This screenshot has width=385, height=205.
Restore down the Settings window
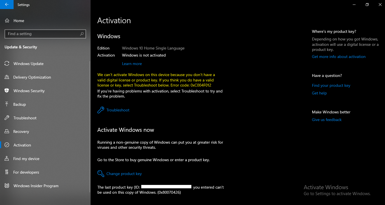tap(367, 5)
